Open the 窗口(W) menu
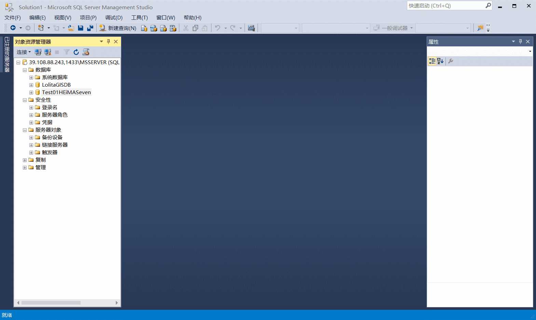536x320 pixels. [166, 18]
